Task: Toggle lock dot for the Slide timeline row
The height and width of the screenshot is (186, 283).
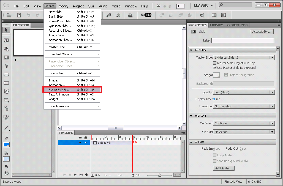Action: [86, 143]
